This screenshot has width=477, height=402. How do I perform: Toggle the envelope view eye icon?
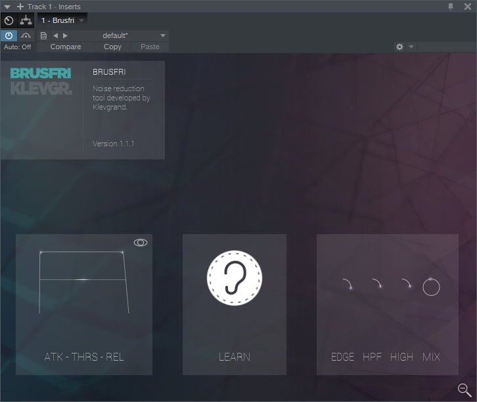tap(141, 242)
